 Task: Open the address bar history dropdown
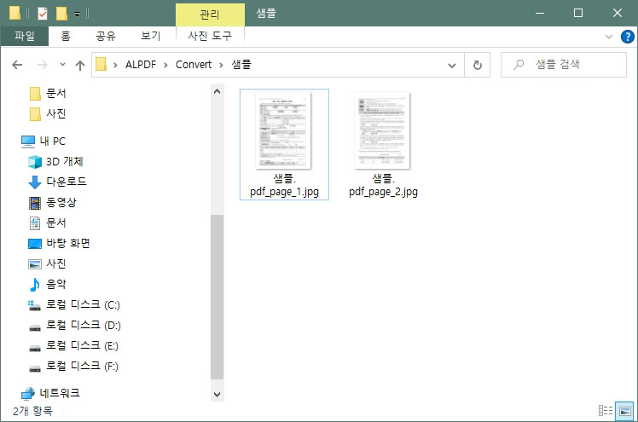pos(452,65)
